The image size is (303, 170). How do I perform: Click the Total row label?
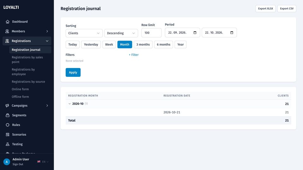72,121
